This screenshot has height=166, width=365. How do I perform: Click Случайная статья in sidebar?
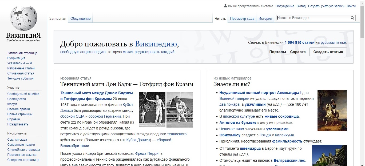(21, 73)
